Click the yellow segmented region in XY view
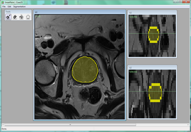The height and width of the screenshot is (132, 191). coord(85,69)
